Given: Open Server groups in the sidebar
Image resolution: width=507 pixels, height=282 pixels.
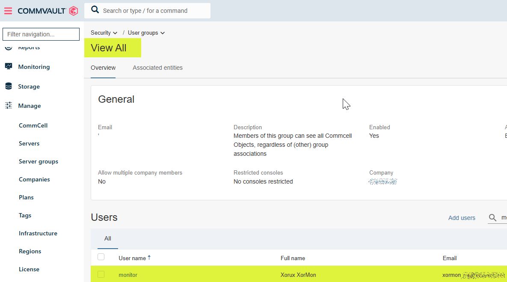Looking at the screenshot, I should coord(39,161).
